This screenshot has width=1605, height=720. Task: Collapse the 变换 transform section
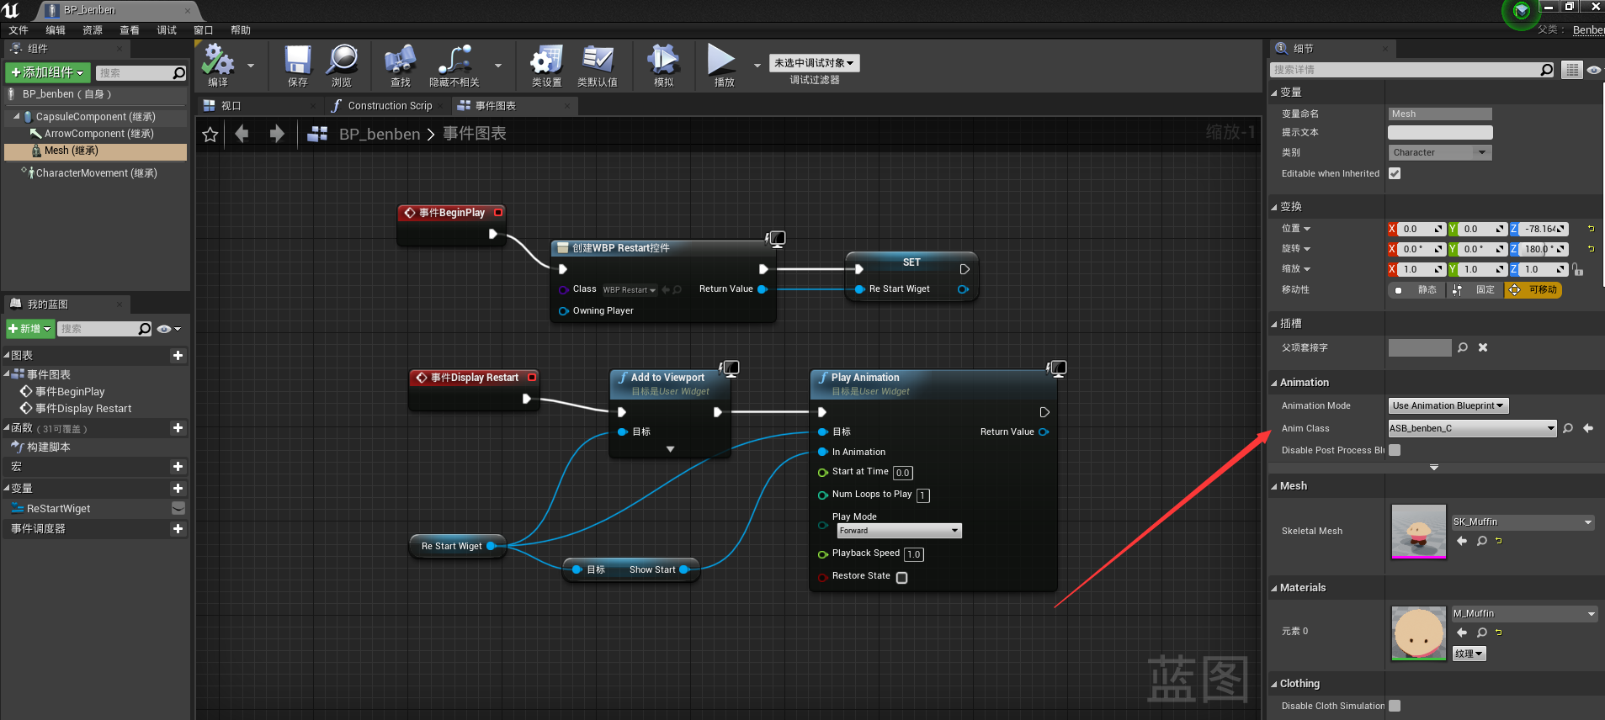tap(1274, 207)
